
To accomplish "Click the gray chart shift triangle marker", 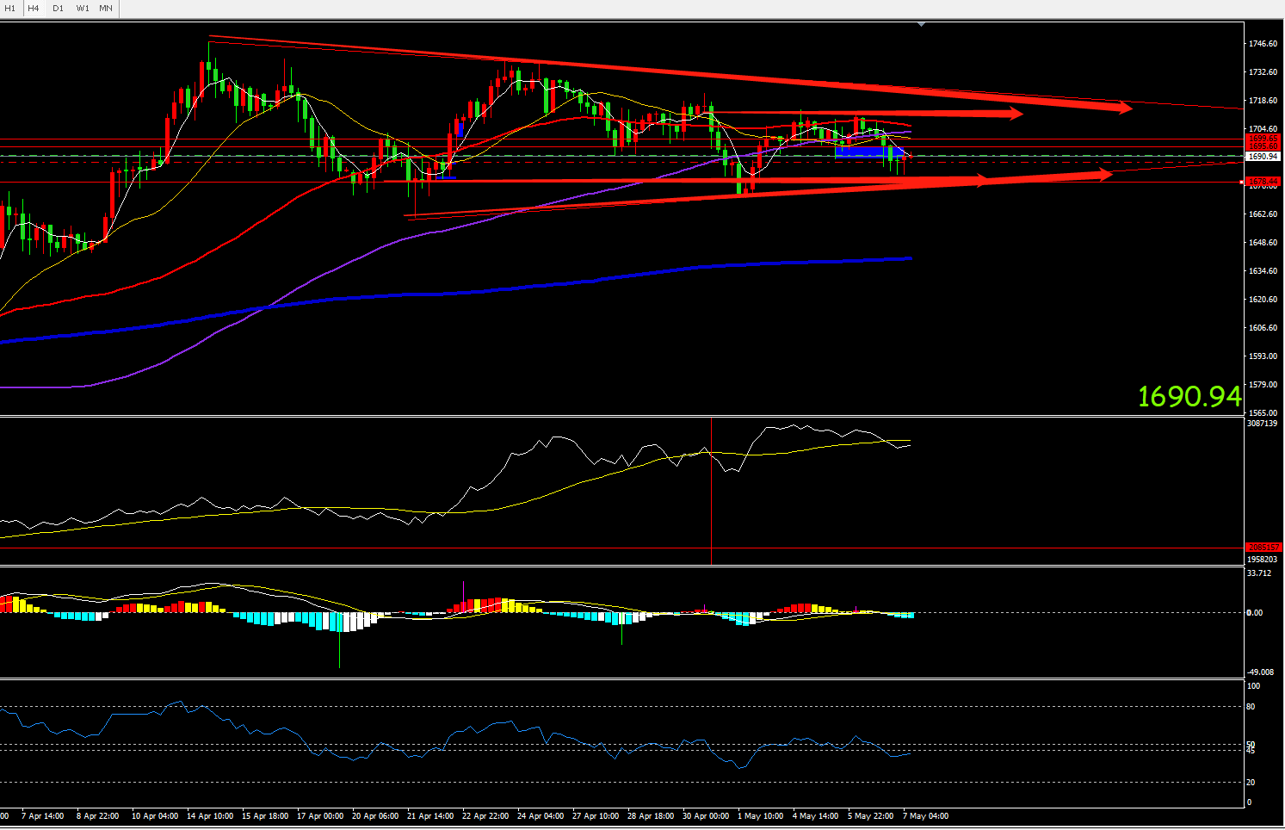I will tap(922, 24).
